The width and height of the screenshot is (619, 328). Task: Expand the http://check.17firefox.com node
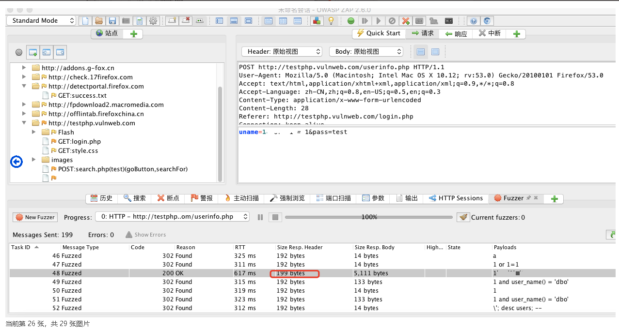tap(25, 77)
